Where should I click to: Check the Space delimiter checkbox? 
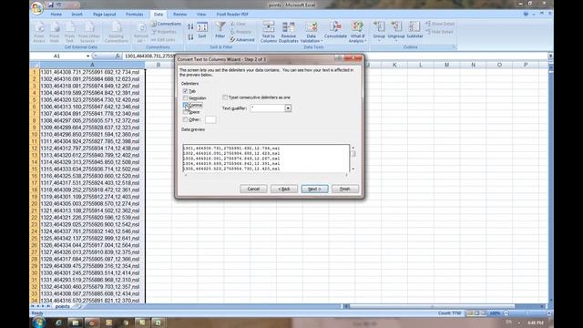coord(185,112)
